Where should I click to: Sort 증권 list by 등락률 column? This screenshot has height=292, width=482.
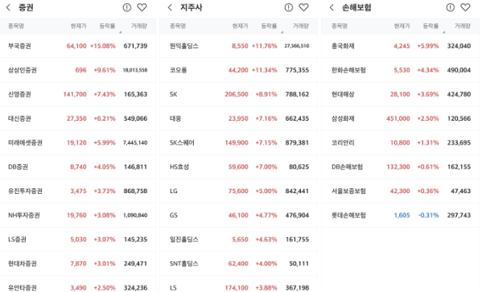tap(108, 26)
